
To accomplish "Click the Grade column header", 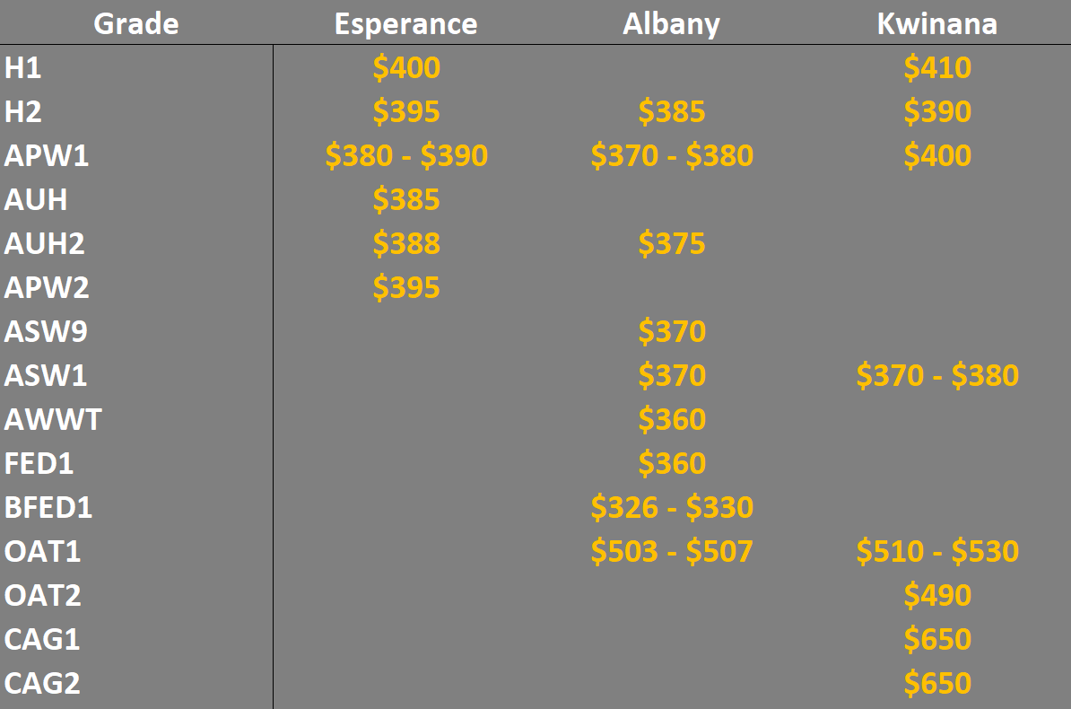I will [x=136, y=24].
